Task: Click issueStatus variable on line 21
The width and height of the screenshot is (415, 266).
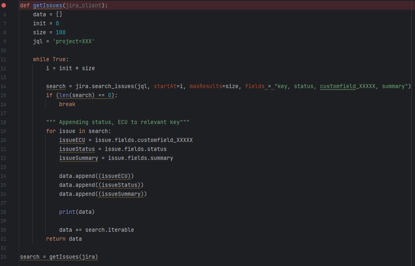Action: click(77, 149)
